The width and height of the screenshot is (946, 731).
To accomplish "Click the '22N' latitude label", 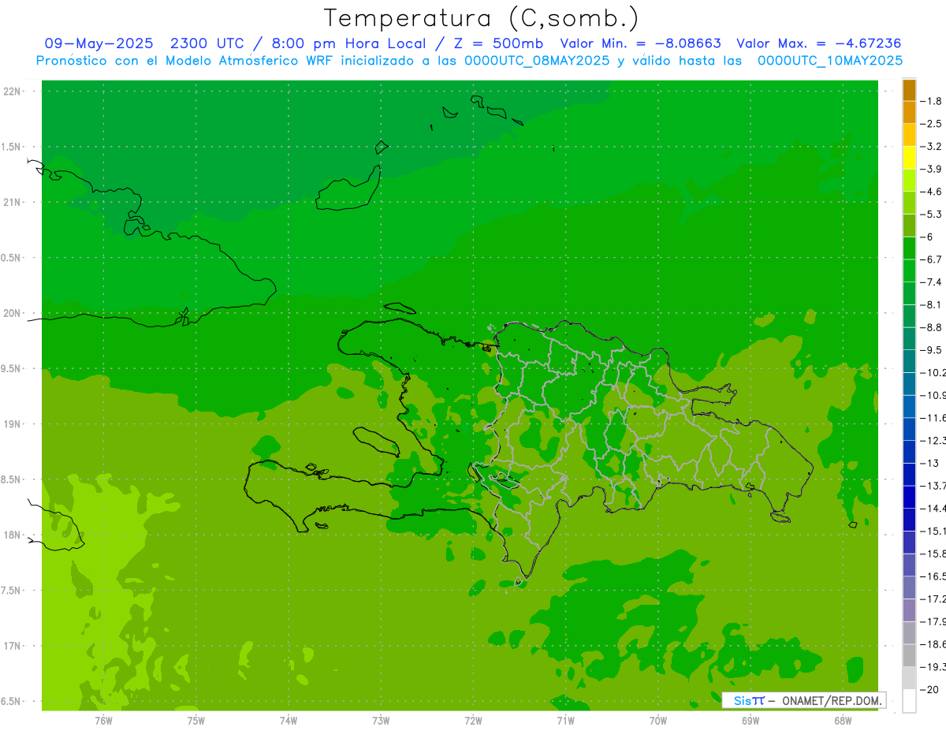I will coord(12,91).
